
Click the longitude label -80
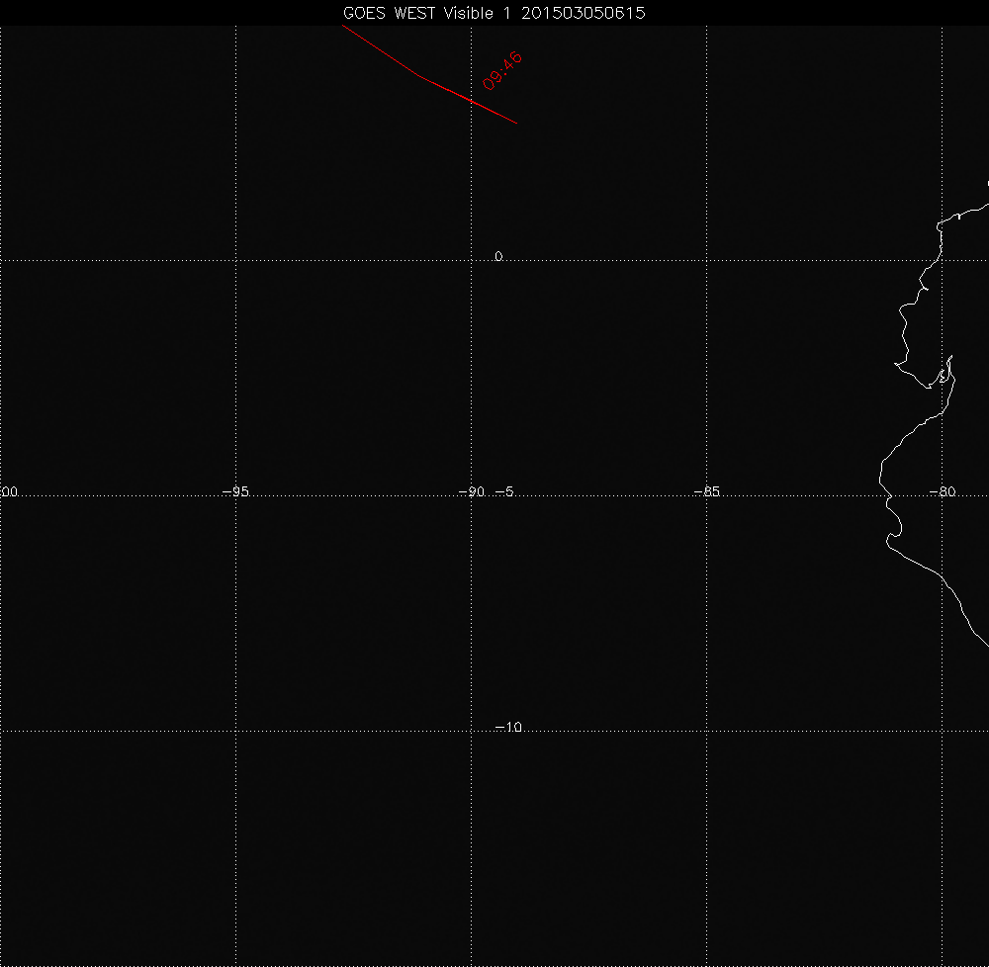point(943,491)
